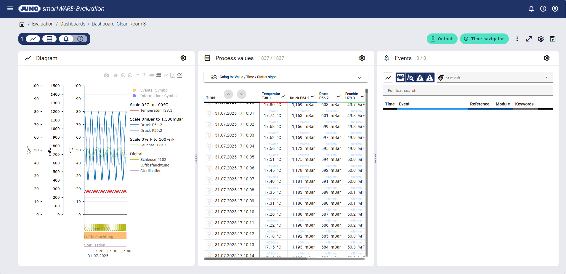
Task: Open the hamburger main menu
Action: (10, 9)
